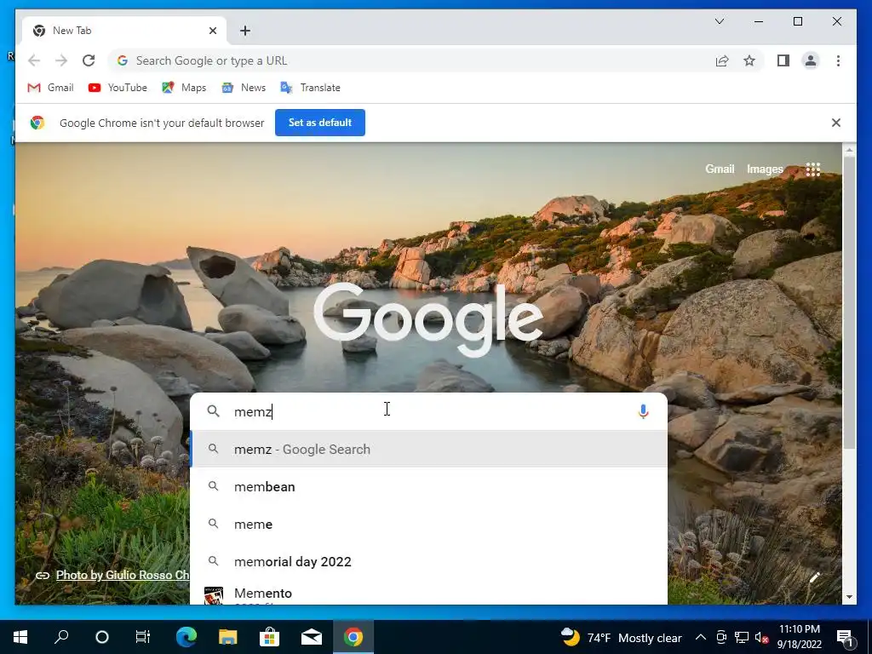Open Mail app from taskbar
The height and width of the screenshot is (654, 872).
click(x=312, y=637)
